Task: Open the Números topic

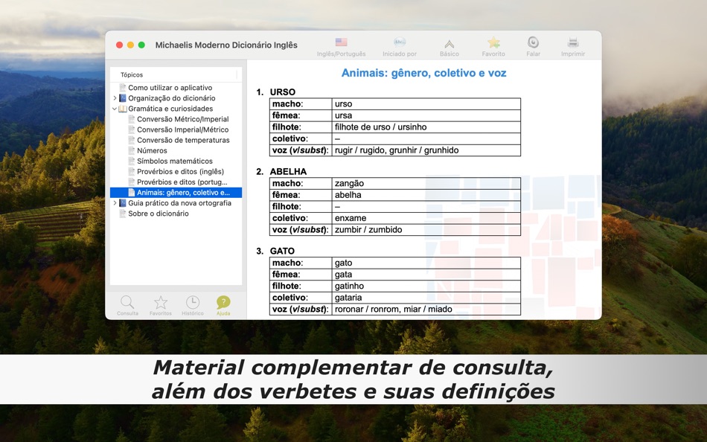Action: point(152,150)
